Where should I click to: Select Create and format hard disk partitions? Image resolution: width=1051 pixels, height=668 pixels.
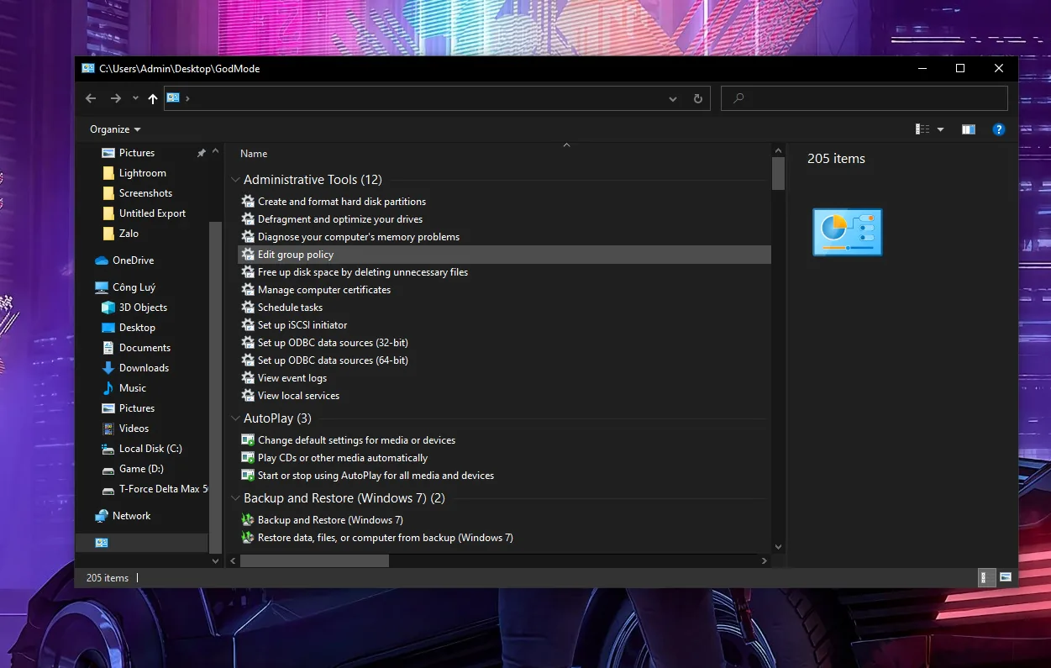[341, 202]
